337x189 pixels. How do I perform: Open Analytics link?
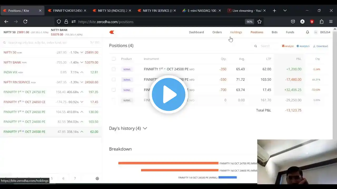pos(303,46)
